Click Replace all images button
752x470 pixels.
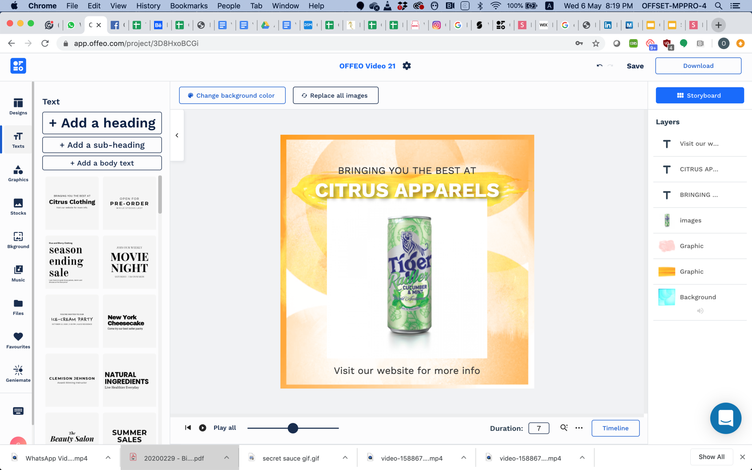tap(335, 95)
